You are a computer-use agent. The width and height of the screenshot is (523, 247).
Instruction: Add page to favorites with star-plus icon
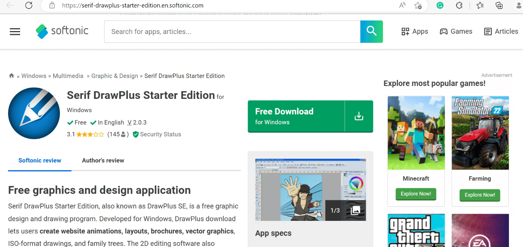click(x=418, y=5)
